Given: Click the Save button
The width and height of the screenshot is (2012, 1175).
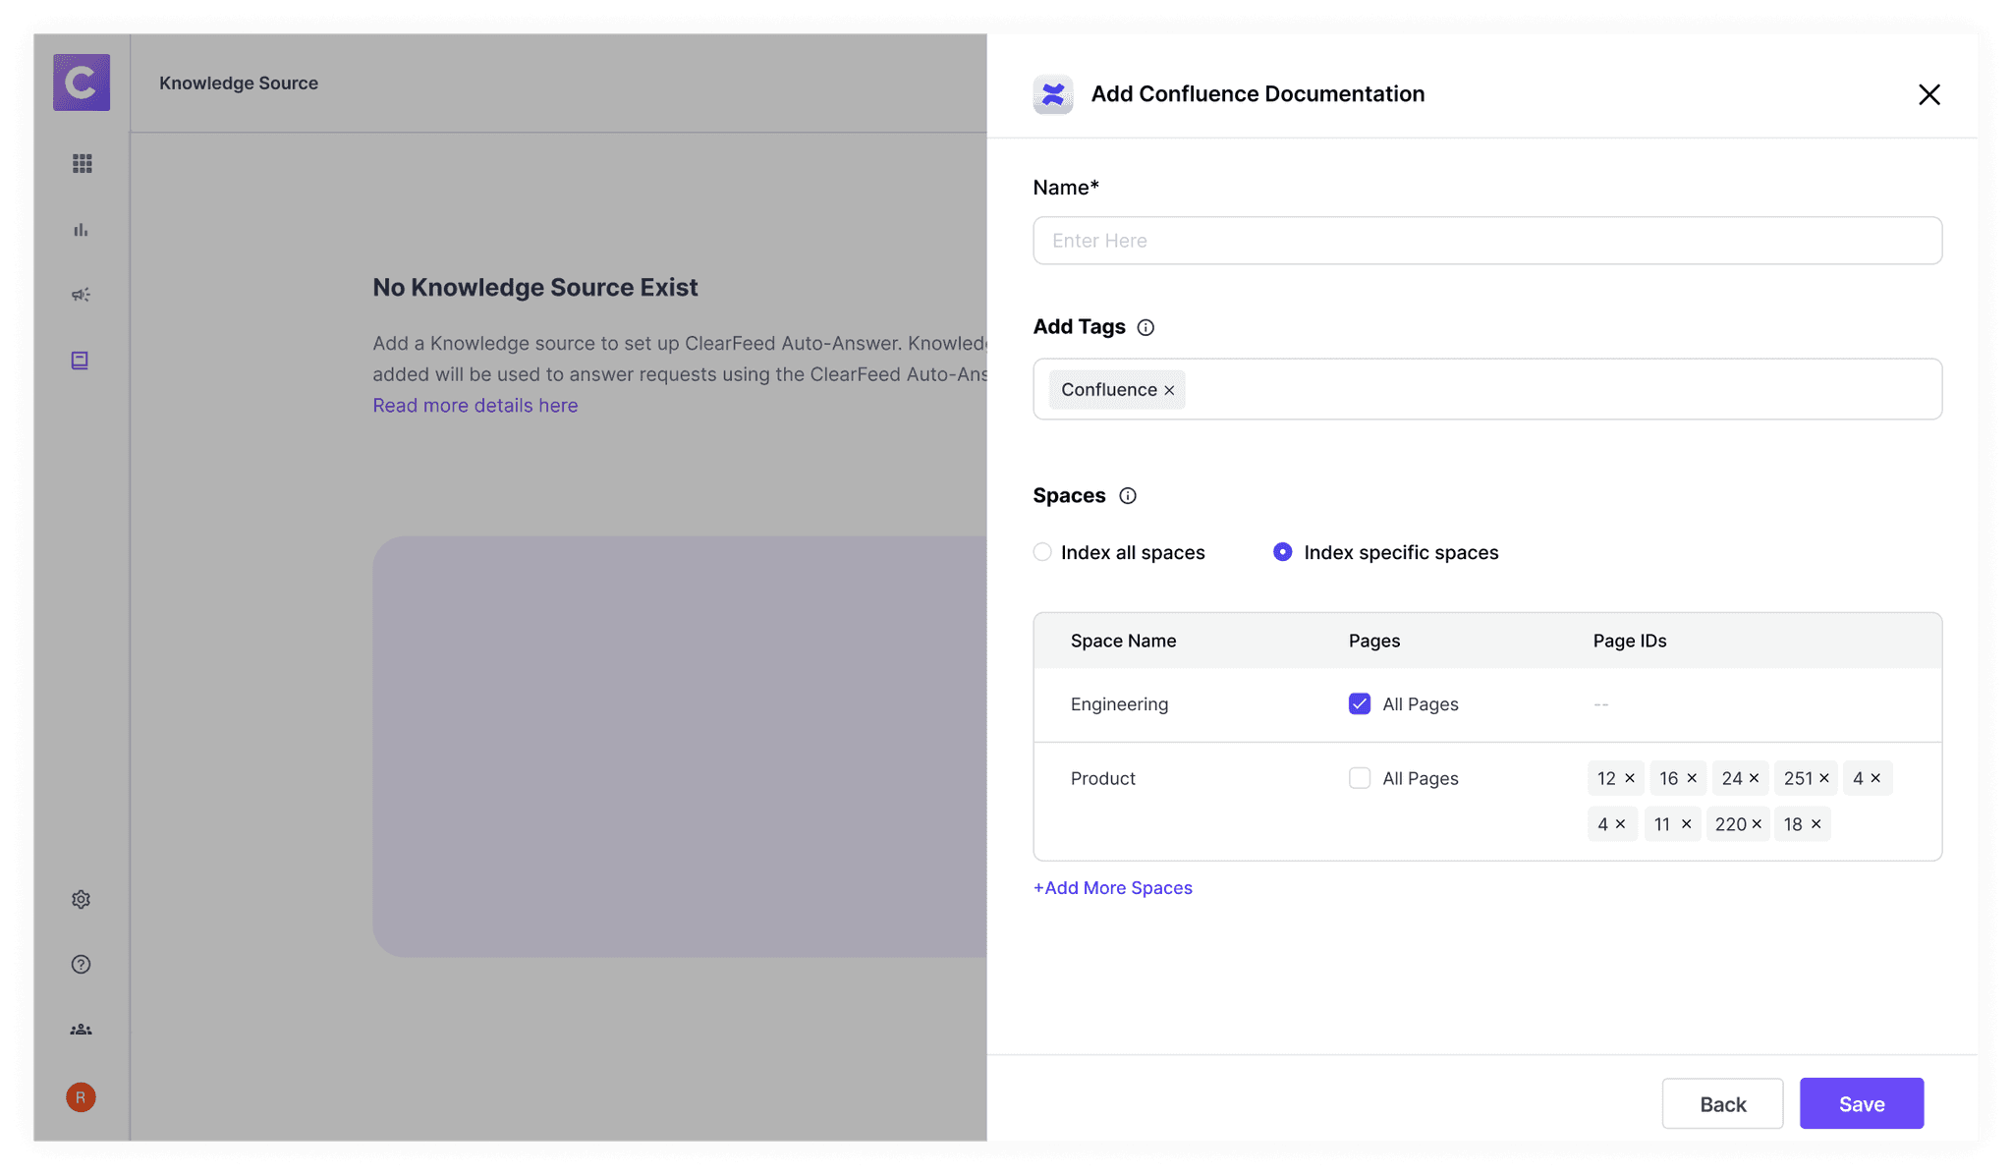Looking at the screenshot, I should click(x=1861, y=1103).
